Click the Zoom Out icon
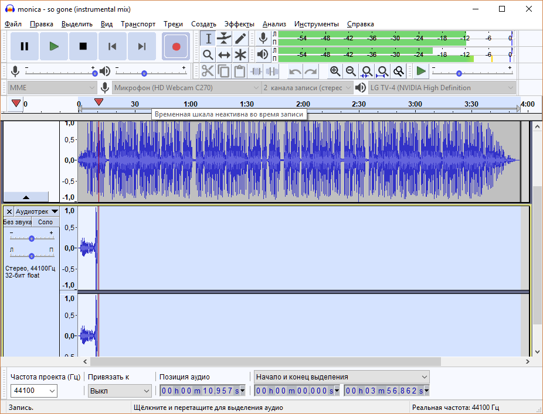Image resolution: width=543 pixels, height=414 pixels. coord(351,71)
